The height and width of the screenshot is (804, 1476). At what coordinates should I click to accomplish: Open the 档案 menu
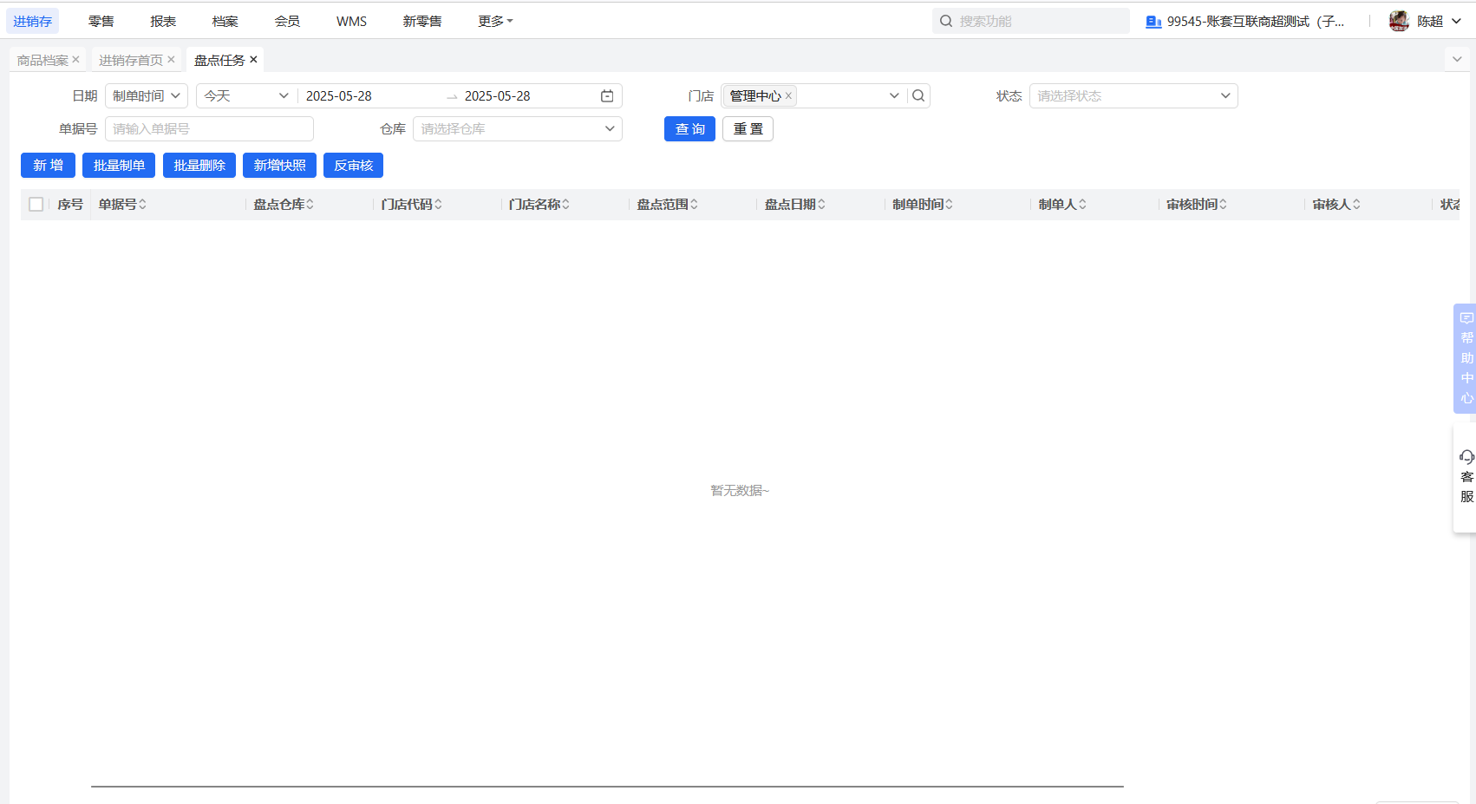tap(225, 21)
